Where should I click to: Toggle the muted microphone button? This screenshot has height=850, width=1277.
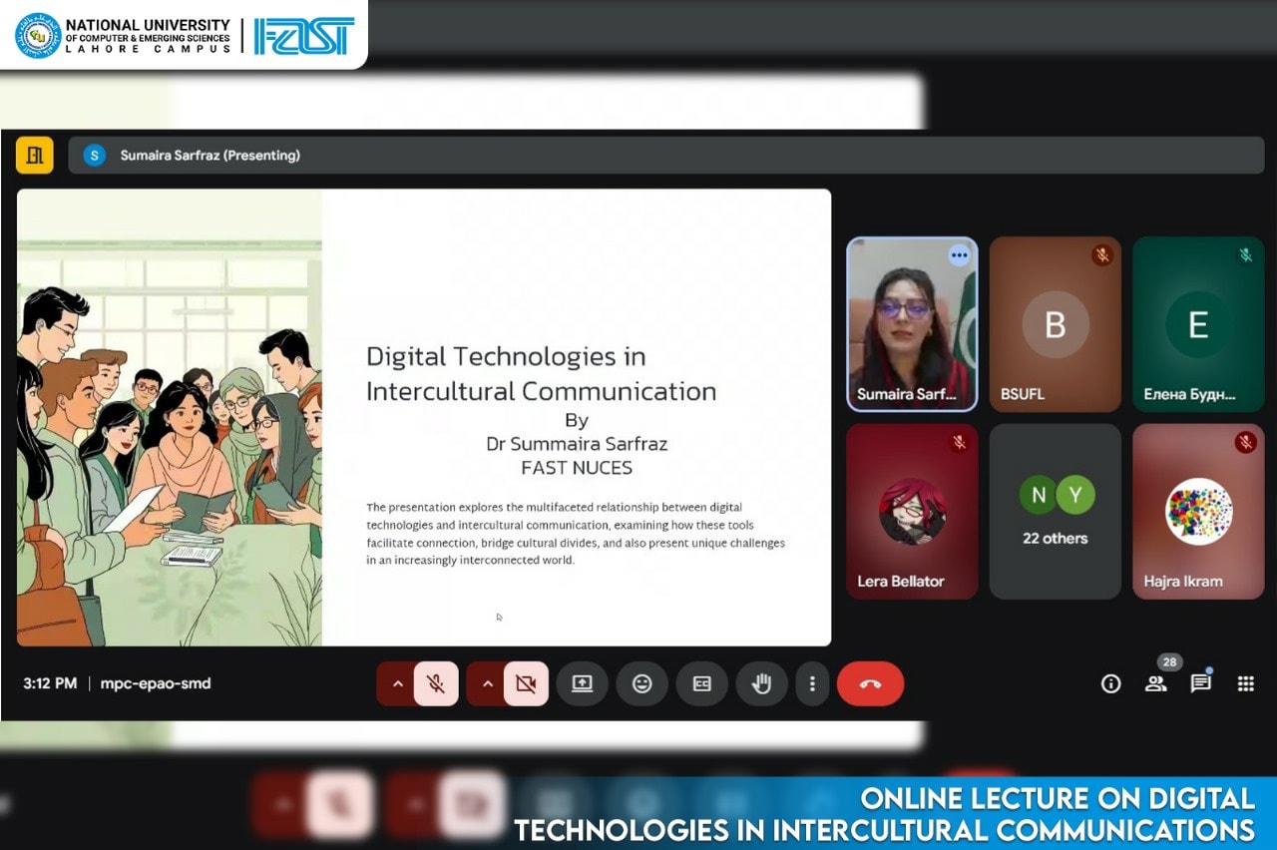point(436,684)
